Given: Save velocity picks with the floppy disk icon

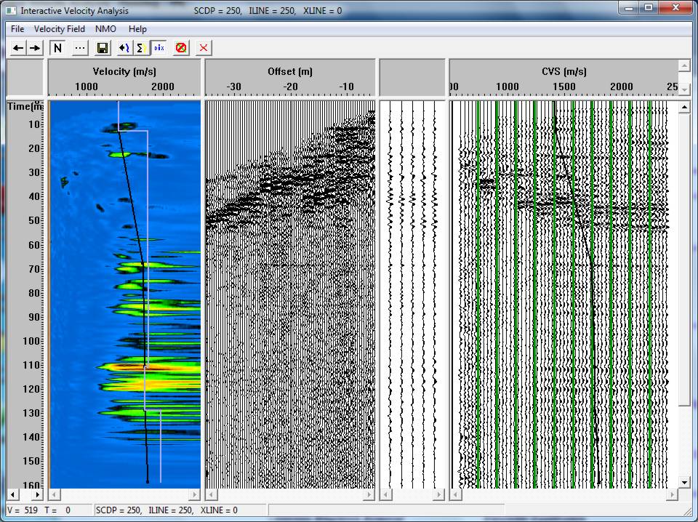Looking at the screenshot, I should pyautogui.click(x=103, y=48).
